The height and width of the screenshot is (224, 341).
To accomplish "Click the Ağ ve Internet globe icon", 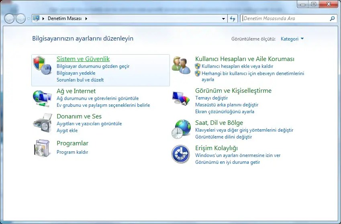I will point(42,98).
